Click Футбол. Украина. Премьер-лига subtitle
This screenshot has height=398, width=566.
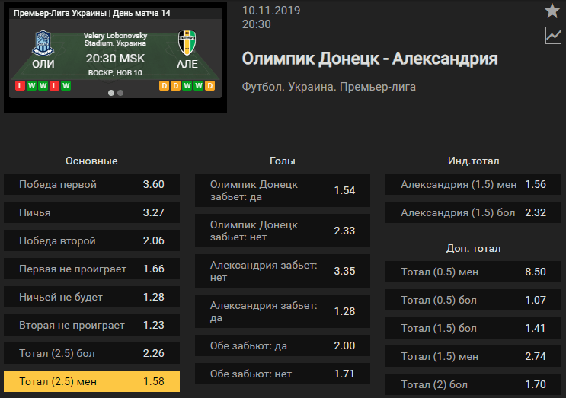click(329, 87)
